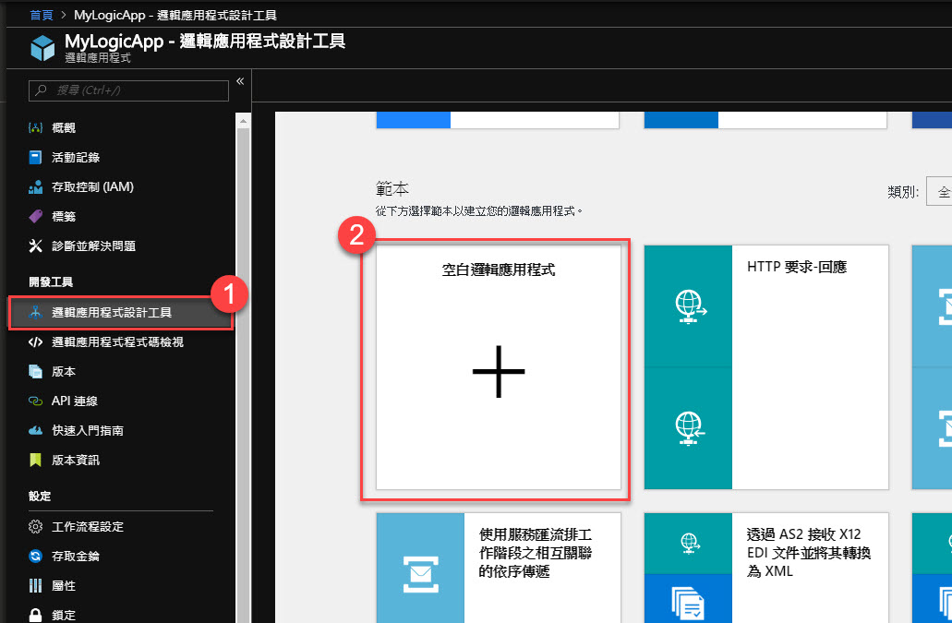
Task: Click the 診斷並解決問題 wrench icon
Action: coord(35,246)
